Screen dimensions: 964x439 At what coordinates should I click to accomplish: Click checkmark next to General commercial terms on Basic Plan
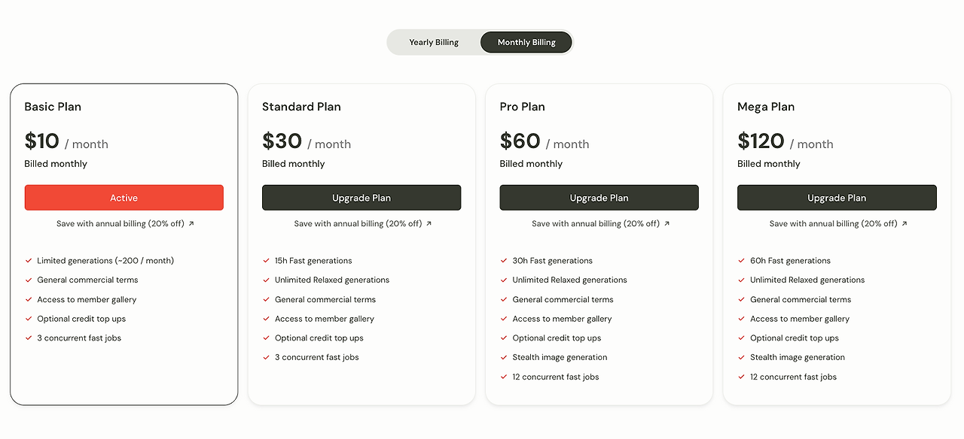[x=28, y=280]
